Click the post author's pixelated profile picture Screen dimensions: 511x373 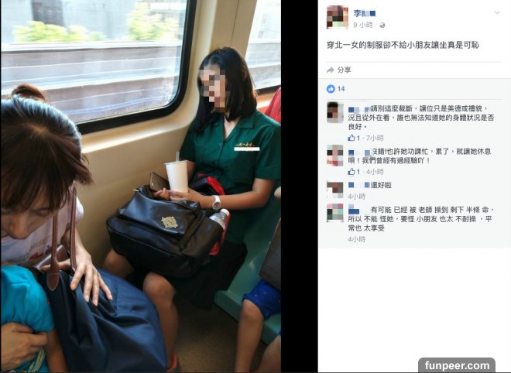point(338,17)
